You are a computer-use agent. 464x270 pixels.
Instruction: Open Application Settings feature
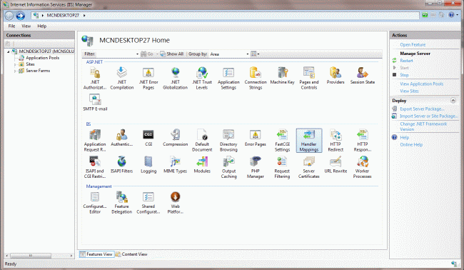228,78
